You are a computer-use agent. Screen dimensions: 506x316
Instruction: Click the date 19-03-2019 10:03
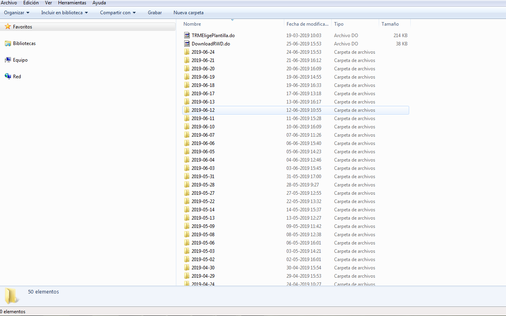coord(304,36)
